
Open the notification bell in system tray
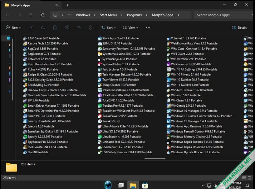click(247, 185)
